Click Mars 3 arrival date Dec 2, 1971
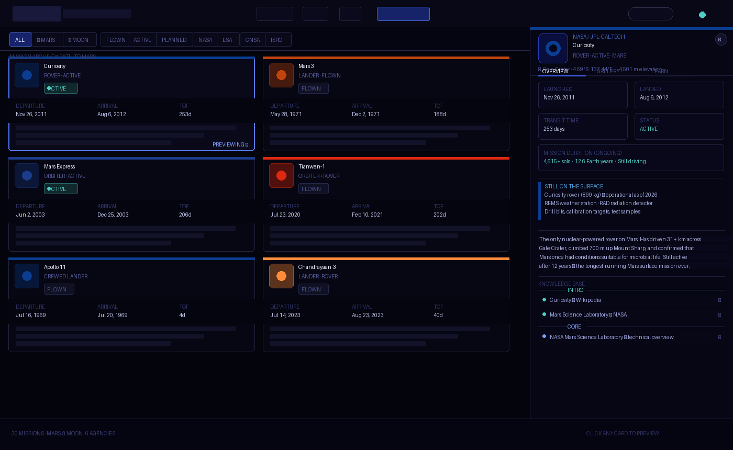The image size is (733, 450). (x=366, y=114)
